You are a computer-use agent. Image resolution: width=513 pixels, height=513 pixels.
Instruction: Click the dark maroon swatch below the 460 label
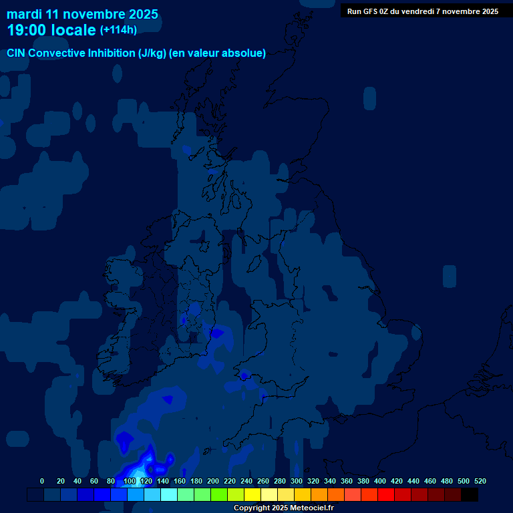436,495
